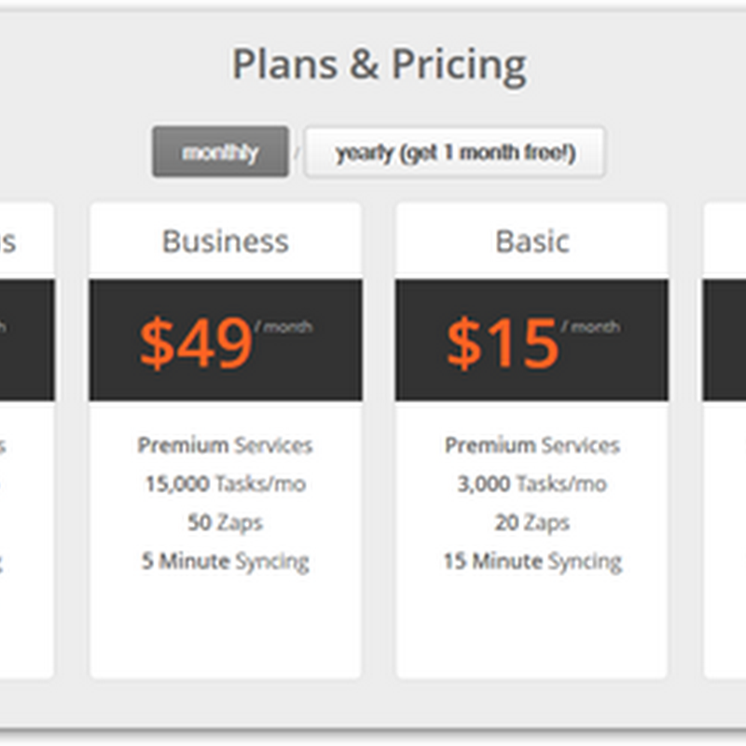Click the $15 Basic price
The image size is (746, 746).
coord(502,341)
